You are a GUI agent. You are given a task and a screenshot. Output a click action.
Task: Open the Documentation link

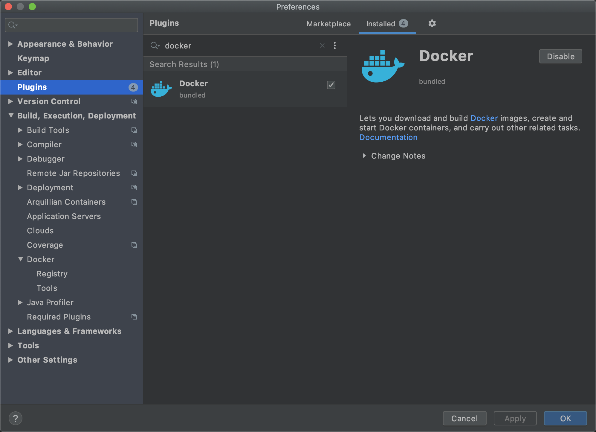click(388, 137)
